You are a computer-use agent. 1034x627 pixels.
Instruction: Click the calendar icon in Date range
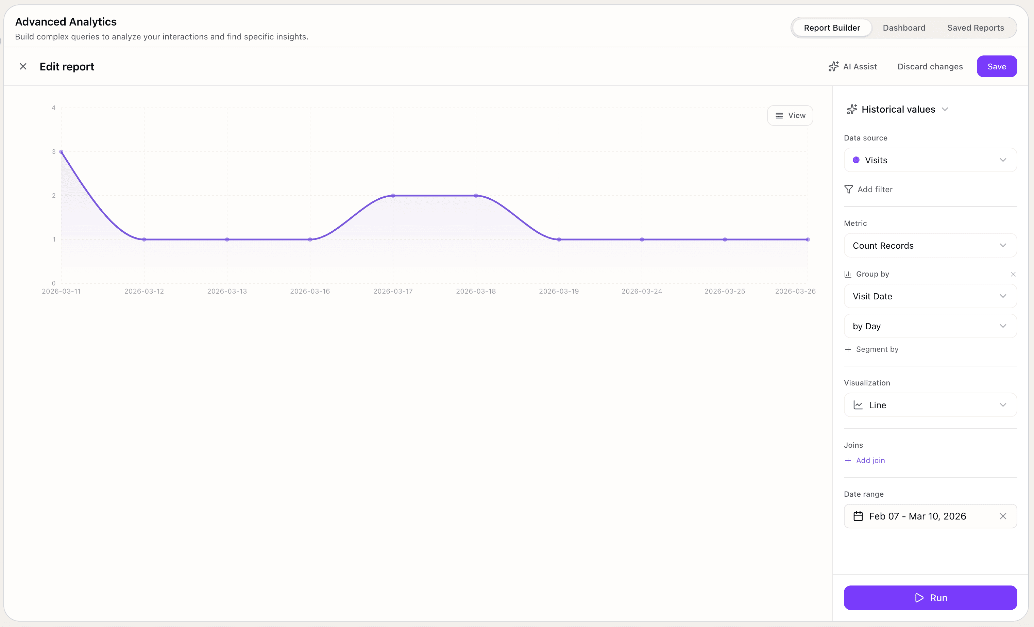tap(859, 516)
